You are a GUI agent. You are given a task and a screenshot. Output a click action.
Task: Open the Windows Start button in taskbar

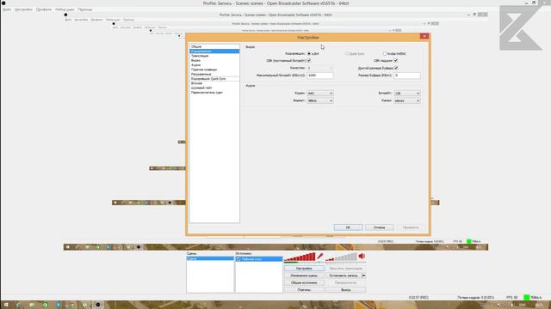(x=6, y=305)
